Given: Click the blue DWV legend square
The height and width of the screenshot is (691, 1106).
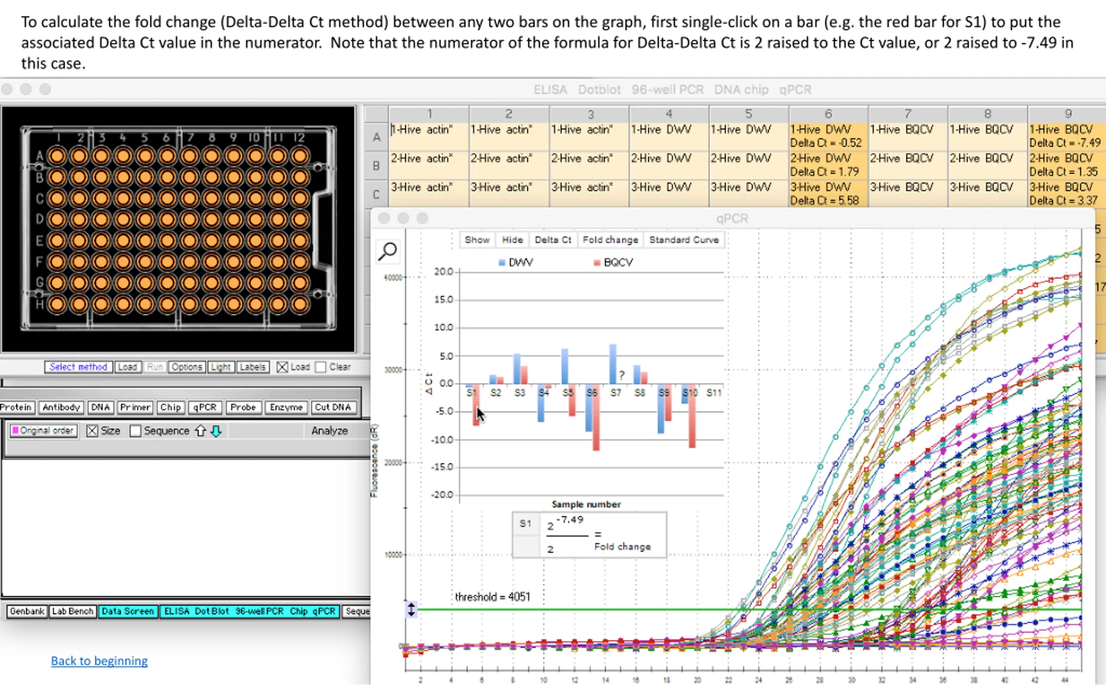Looking at the screenshot, I should click(x=502, y=263).
